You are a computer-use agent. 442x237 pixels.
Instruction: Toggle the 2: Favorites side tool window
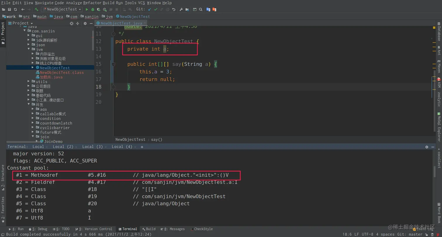click(x=3, y=210)
